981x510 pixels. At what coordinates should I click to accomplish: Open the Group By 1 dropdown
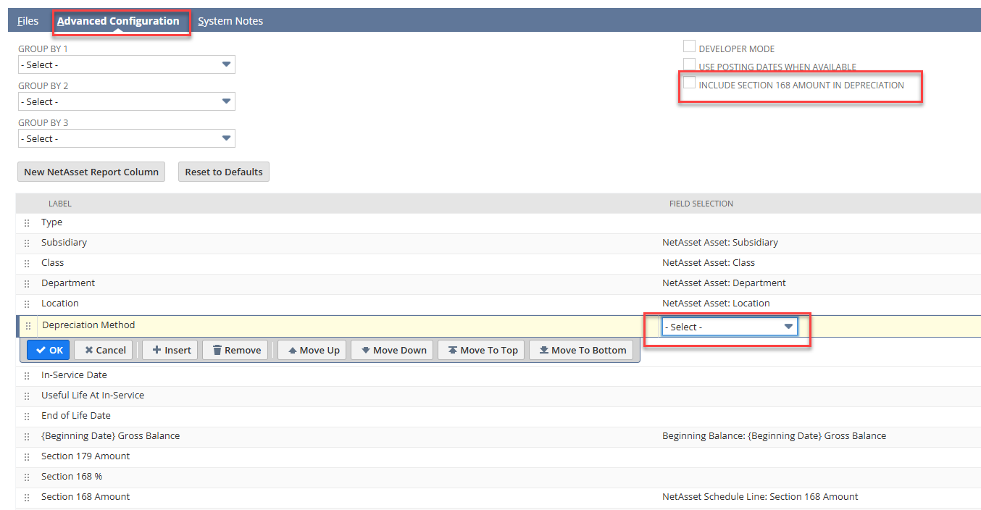click(x=126, y=64)
